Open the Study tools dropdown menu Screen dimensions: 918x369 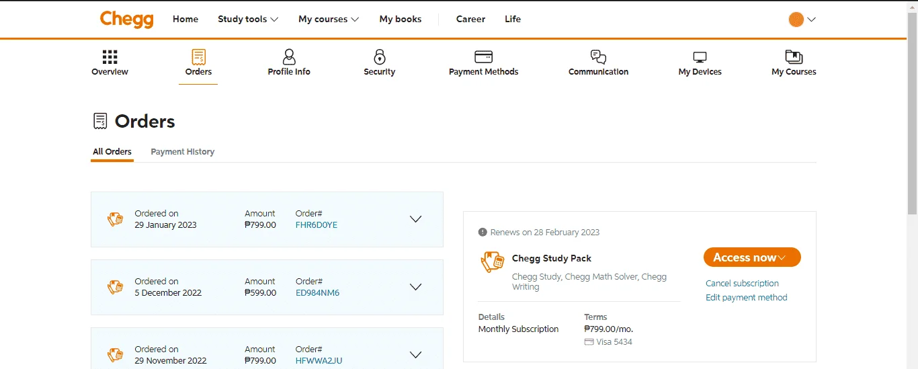[248, 19]
